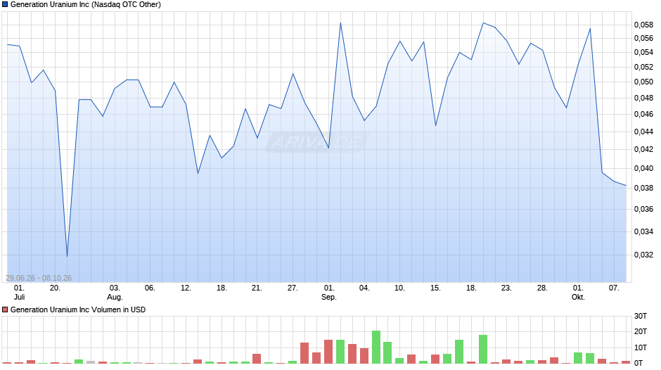Click the final data point of the price line

[626, 186]
